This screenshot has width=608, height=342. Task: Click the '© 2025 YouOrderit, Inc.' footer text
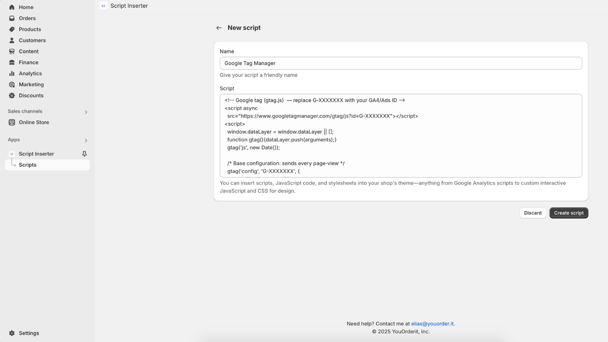(x=401, y=332)
